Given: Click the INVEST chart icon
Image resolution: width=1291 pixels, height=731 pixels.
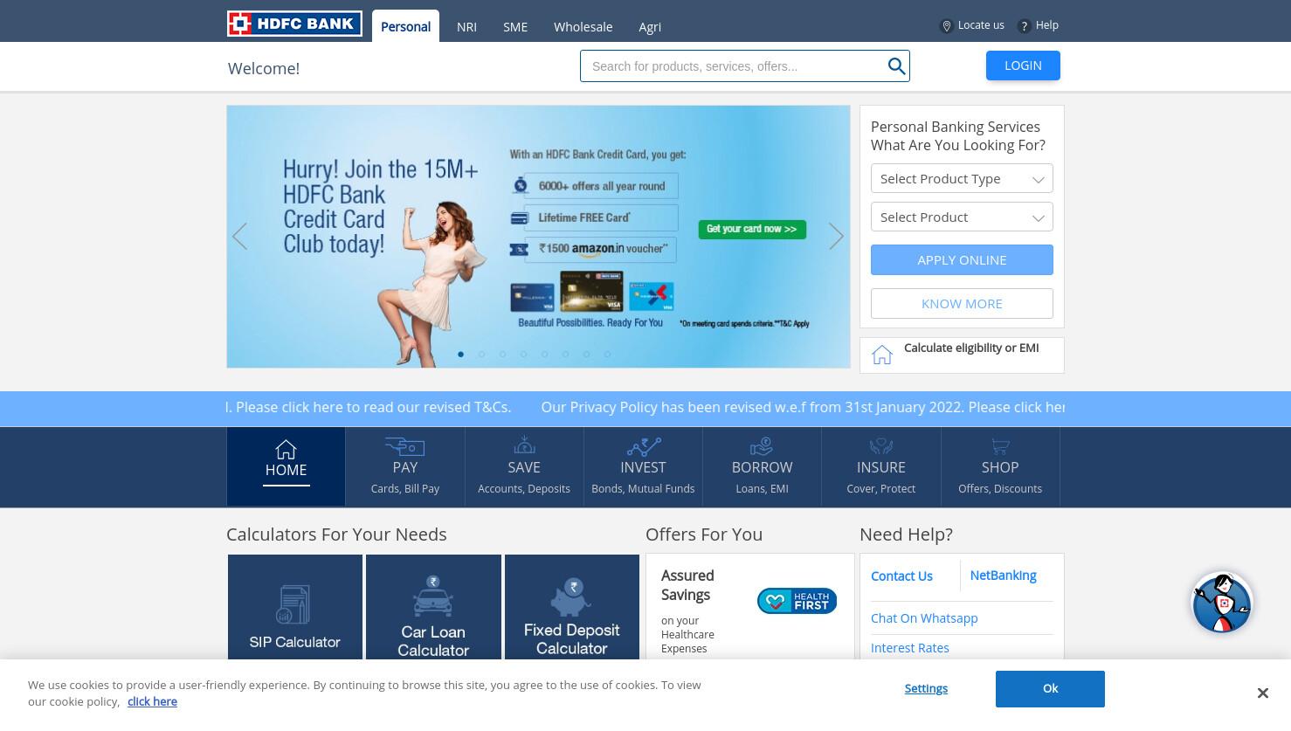Looking at the screenshot, I should [643, 445].
